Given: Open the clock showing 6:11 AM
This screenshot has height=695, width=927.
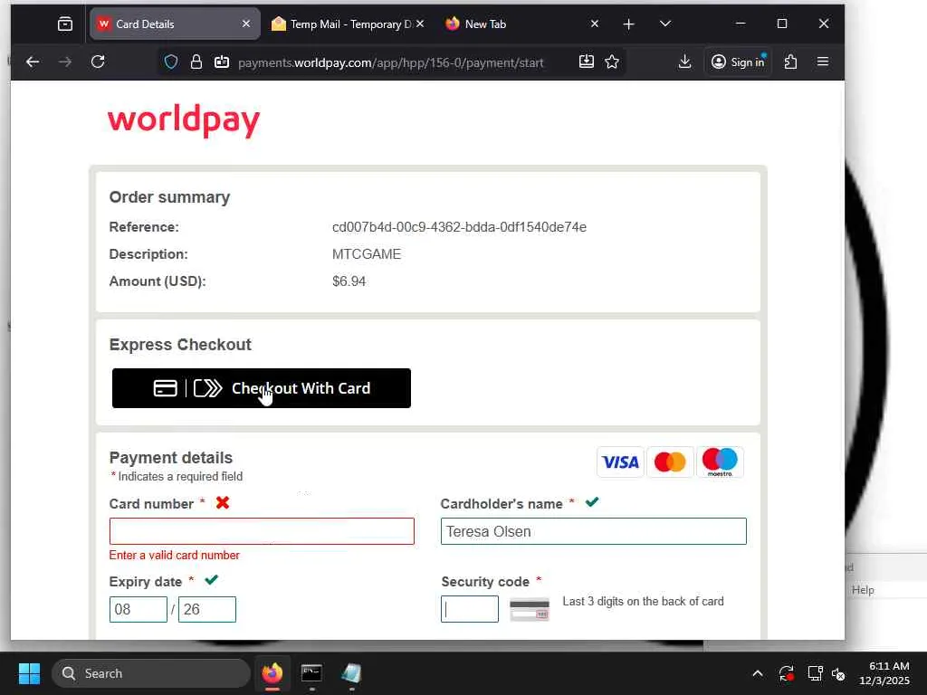Looking at the screenshot, I should (884, 673).
